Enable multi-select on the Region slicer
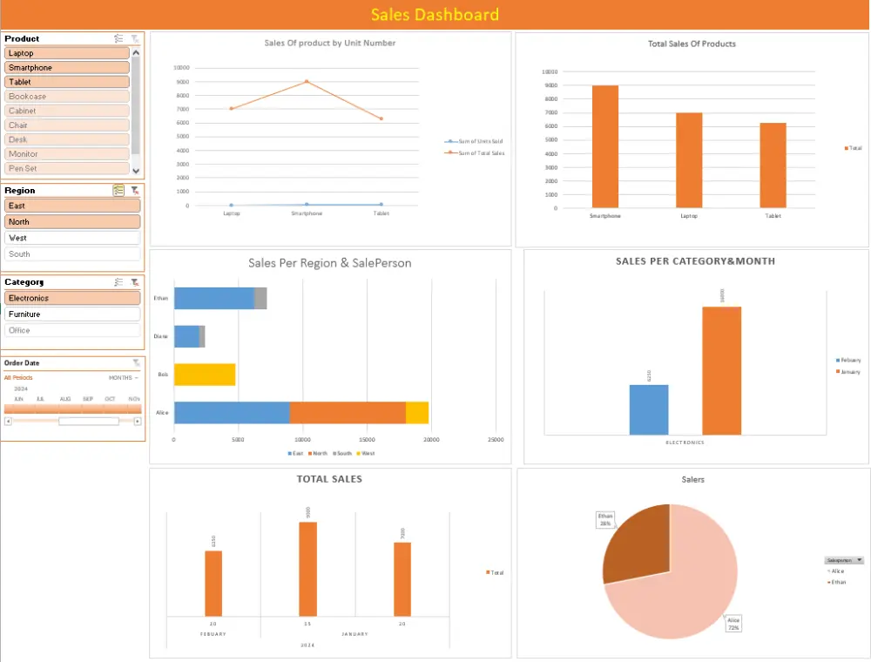 (x=119, y=190)
